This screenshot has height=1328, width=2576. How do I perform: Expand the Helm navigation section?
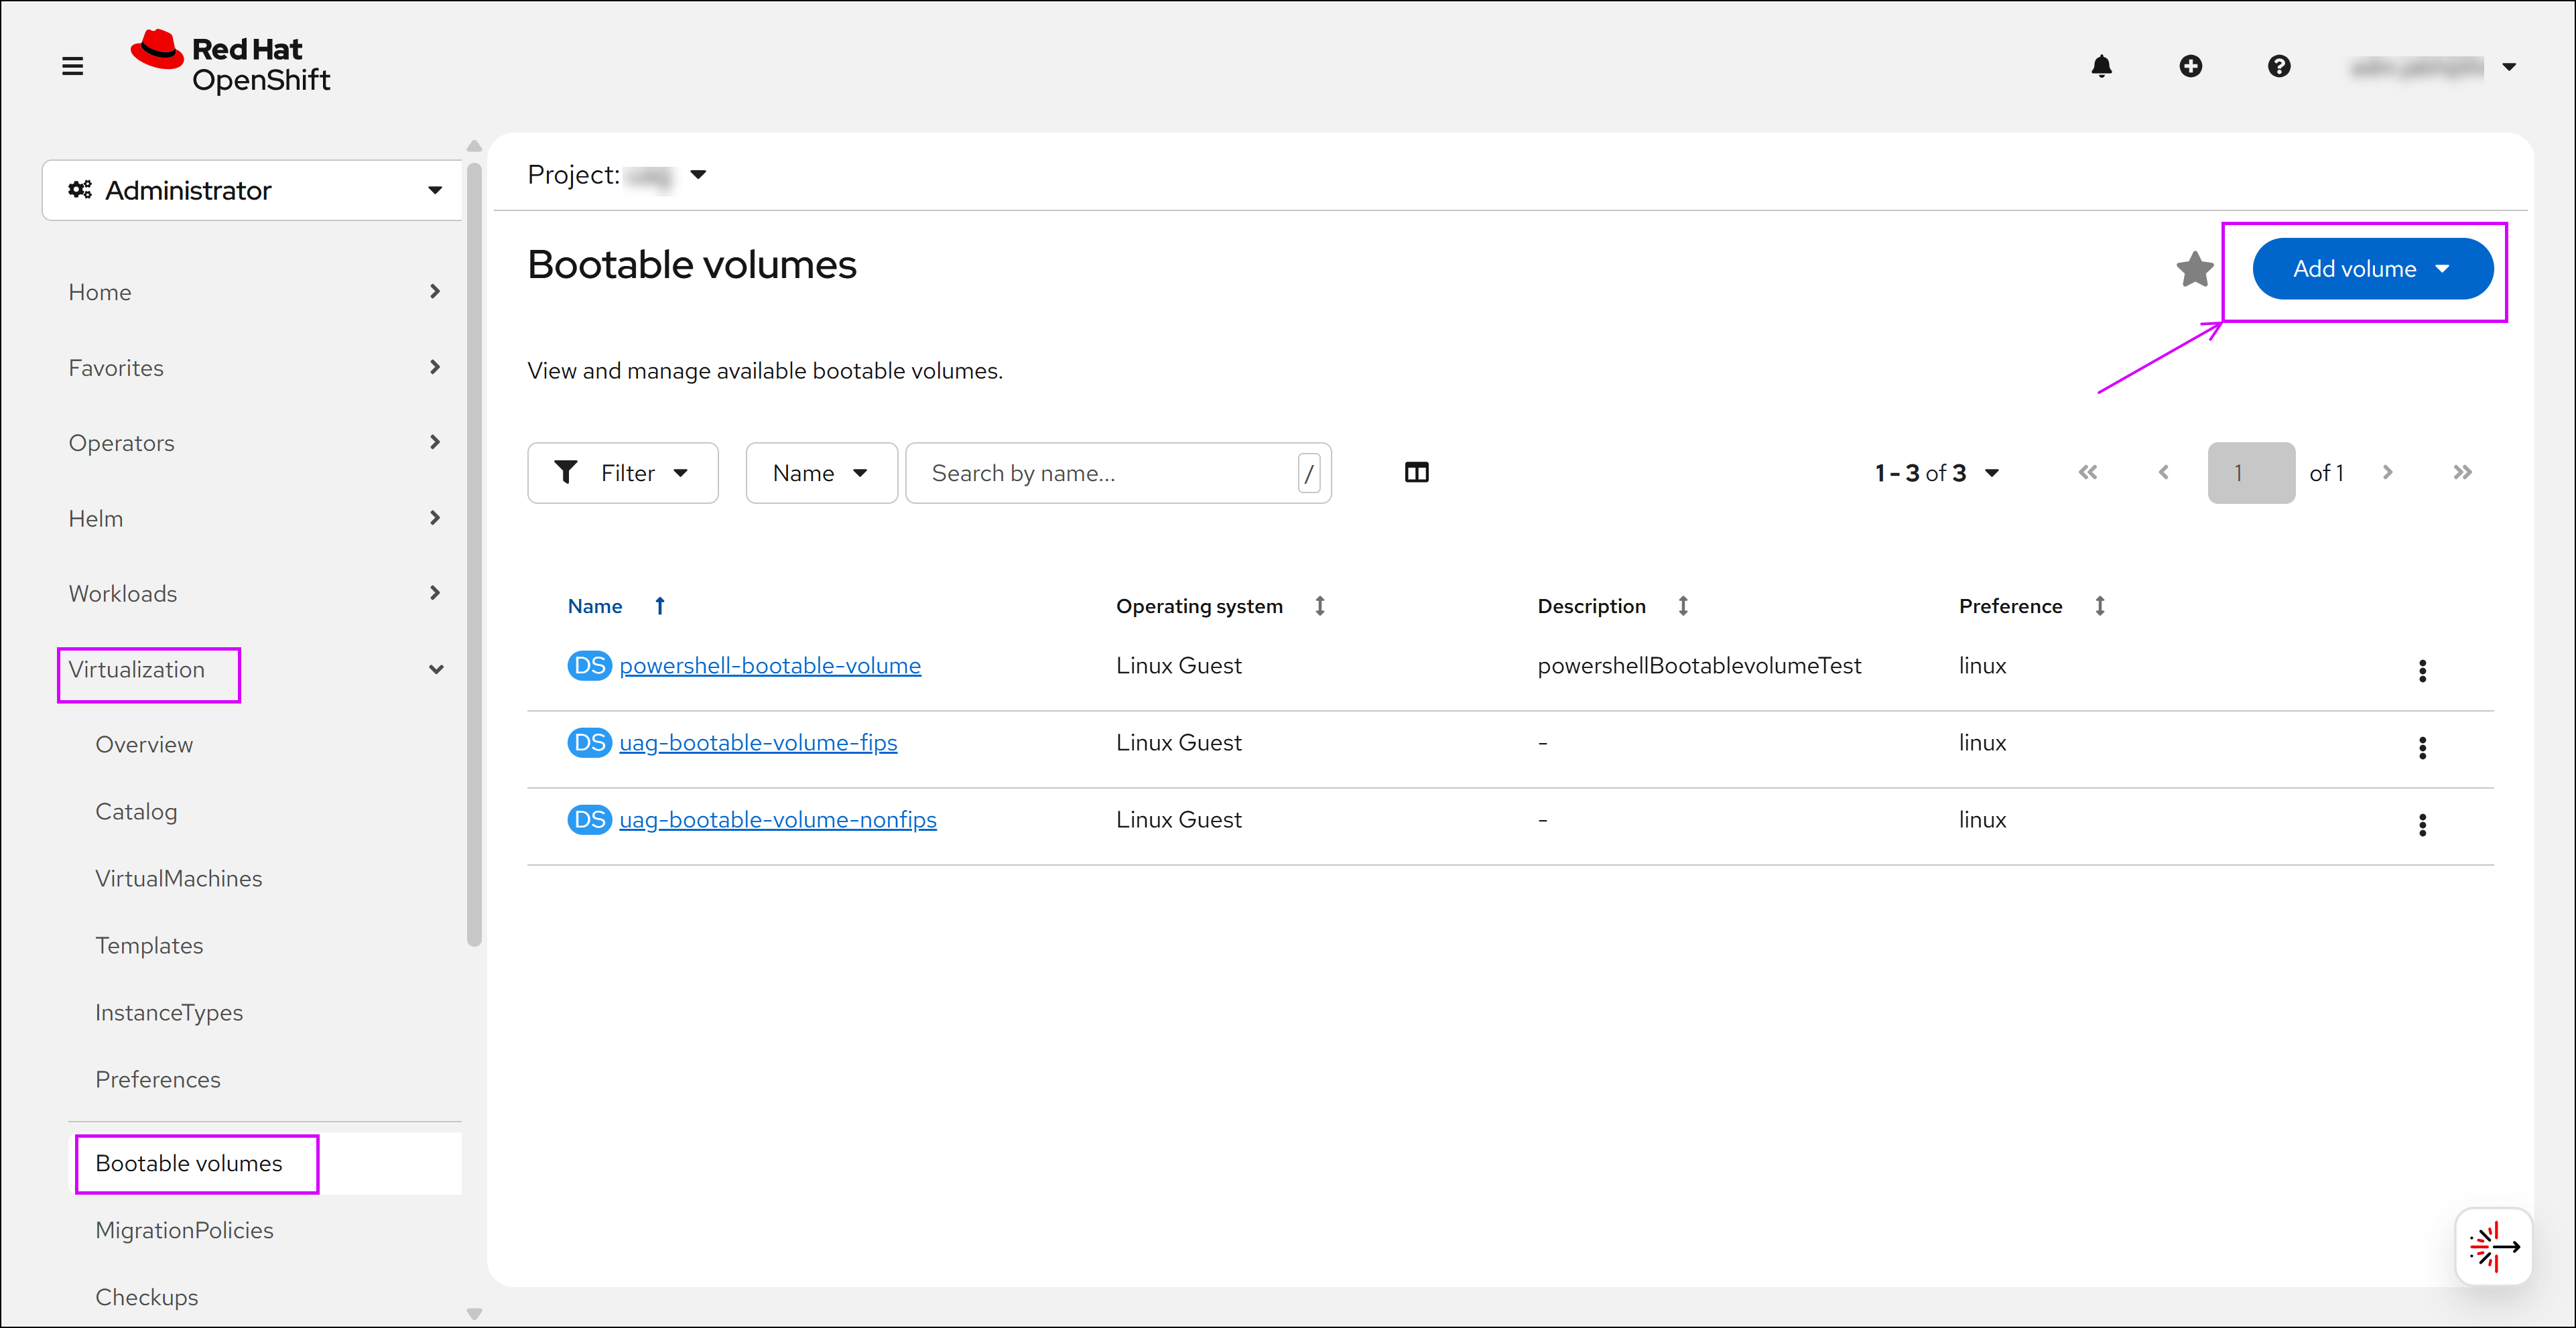(x=254, y=519)
